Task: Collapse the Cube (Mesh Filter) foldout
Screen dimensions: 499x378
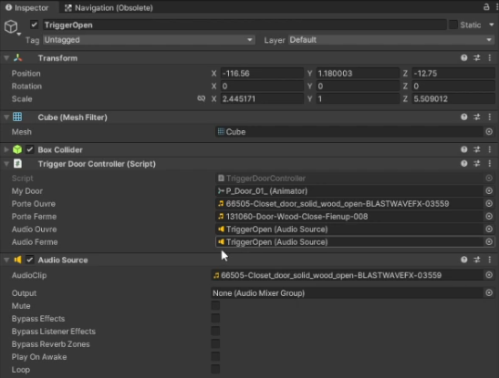Action: coord(6,117)
